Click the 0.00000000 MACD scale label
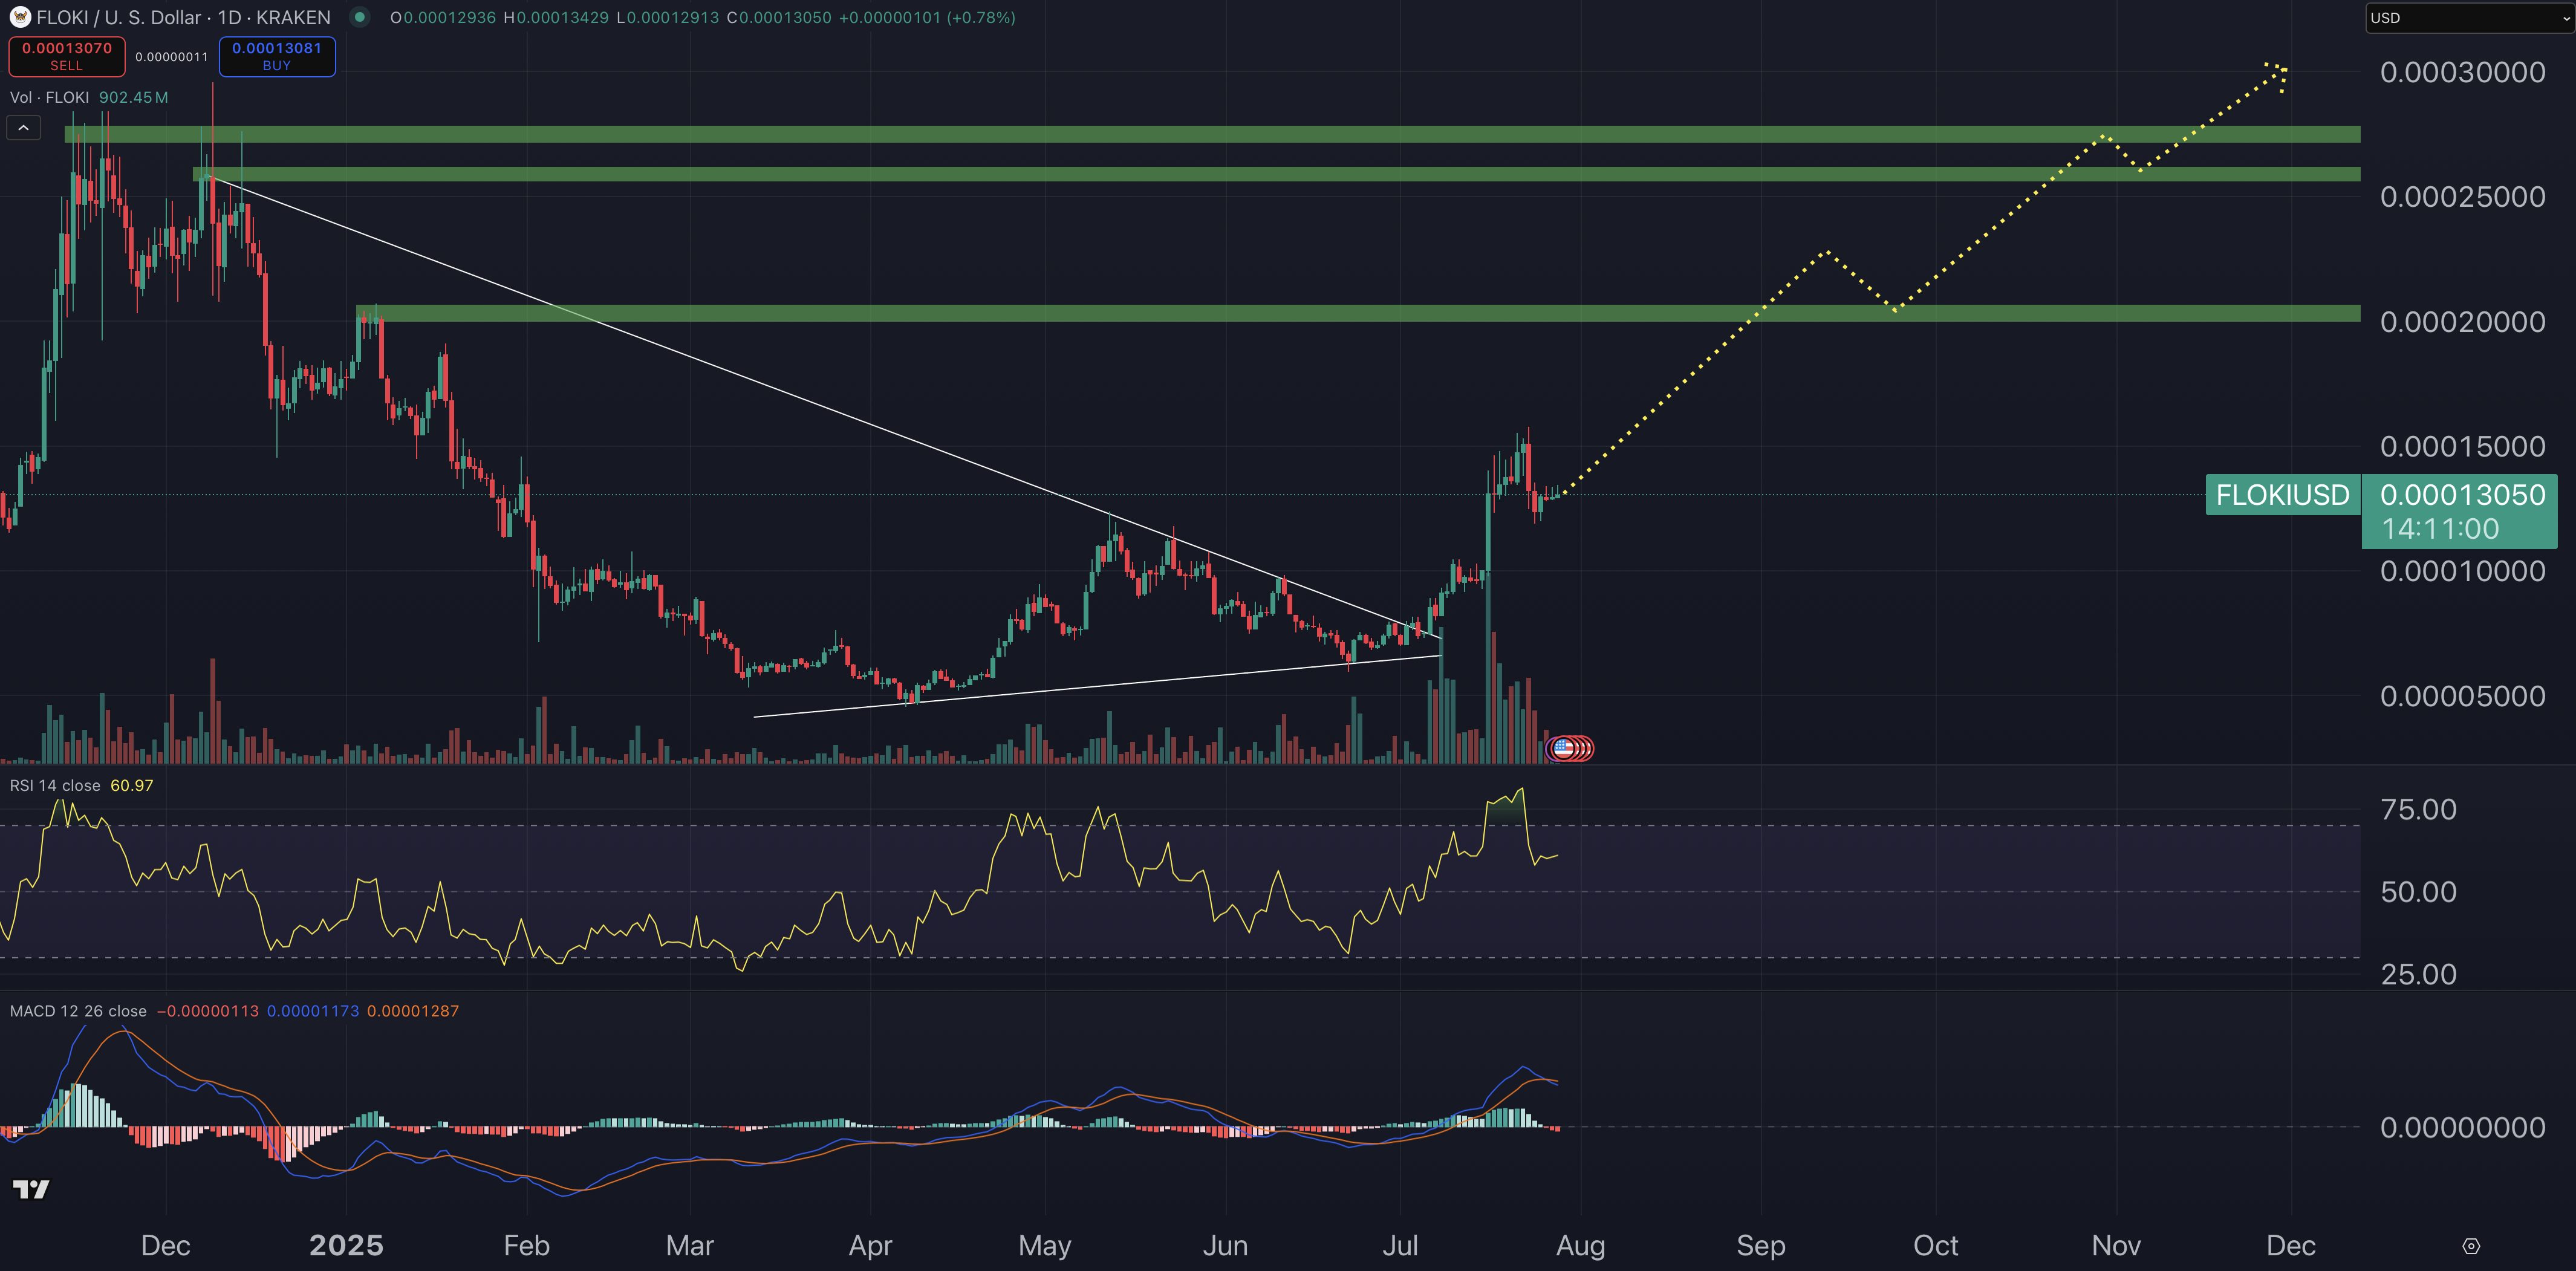This screenshot has width=2576, height=1271. [x=2463, y=1128]
